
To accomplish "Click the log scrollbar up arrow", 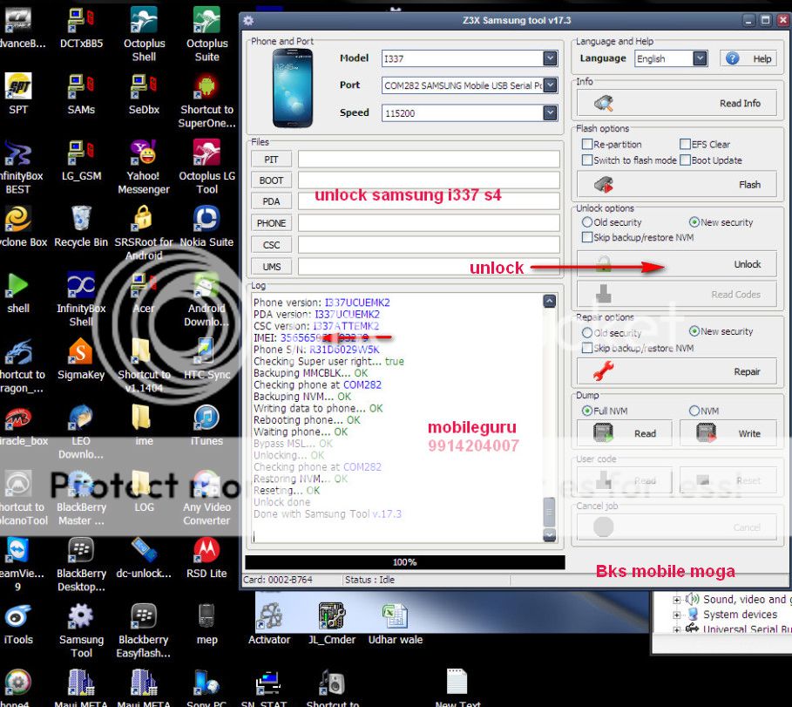I will click(549, 302).
